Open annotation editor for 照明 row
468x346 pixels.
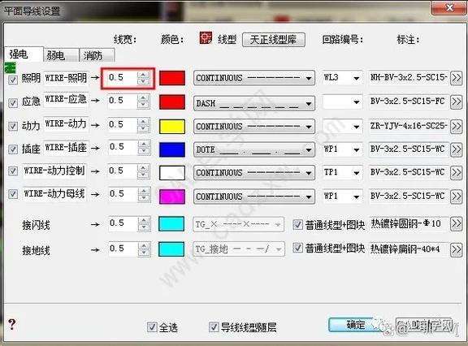click(457, 78)
